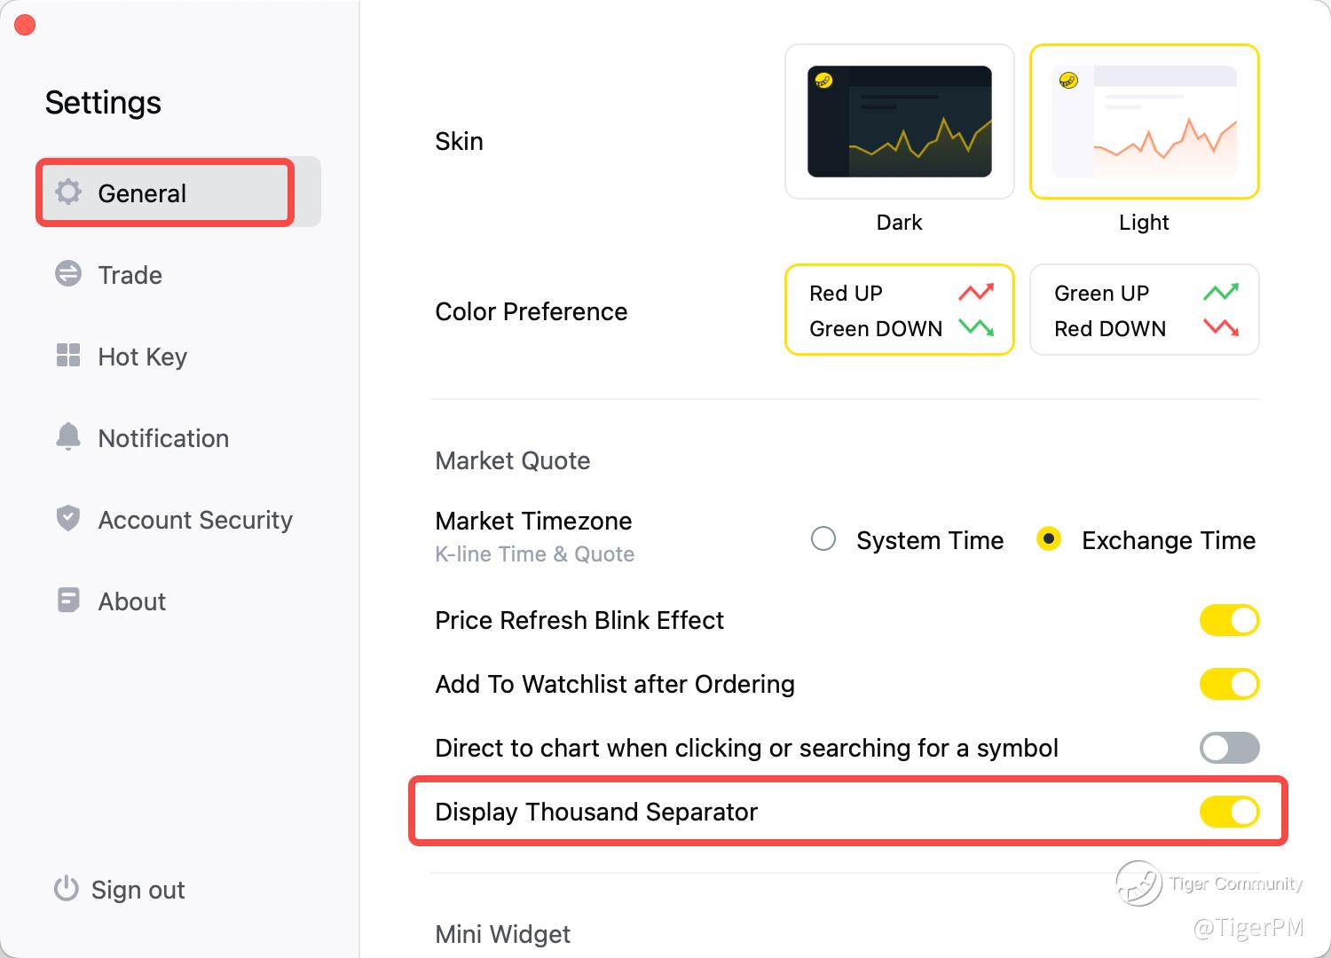The width and height of the screenshot is (1331, 958).
Task: Click the General gear icon
Action: 68,192
